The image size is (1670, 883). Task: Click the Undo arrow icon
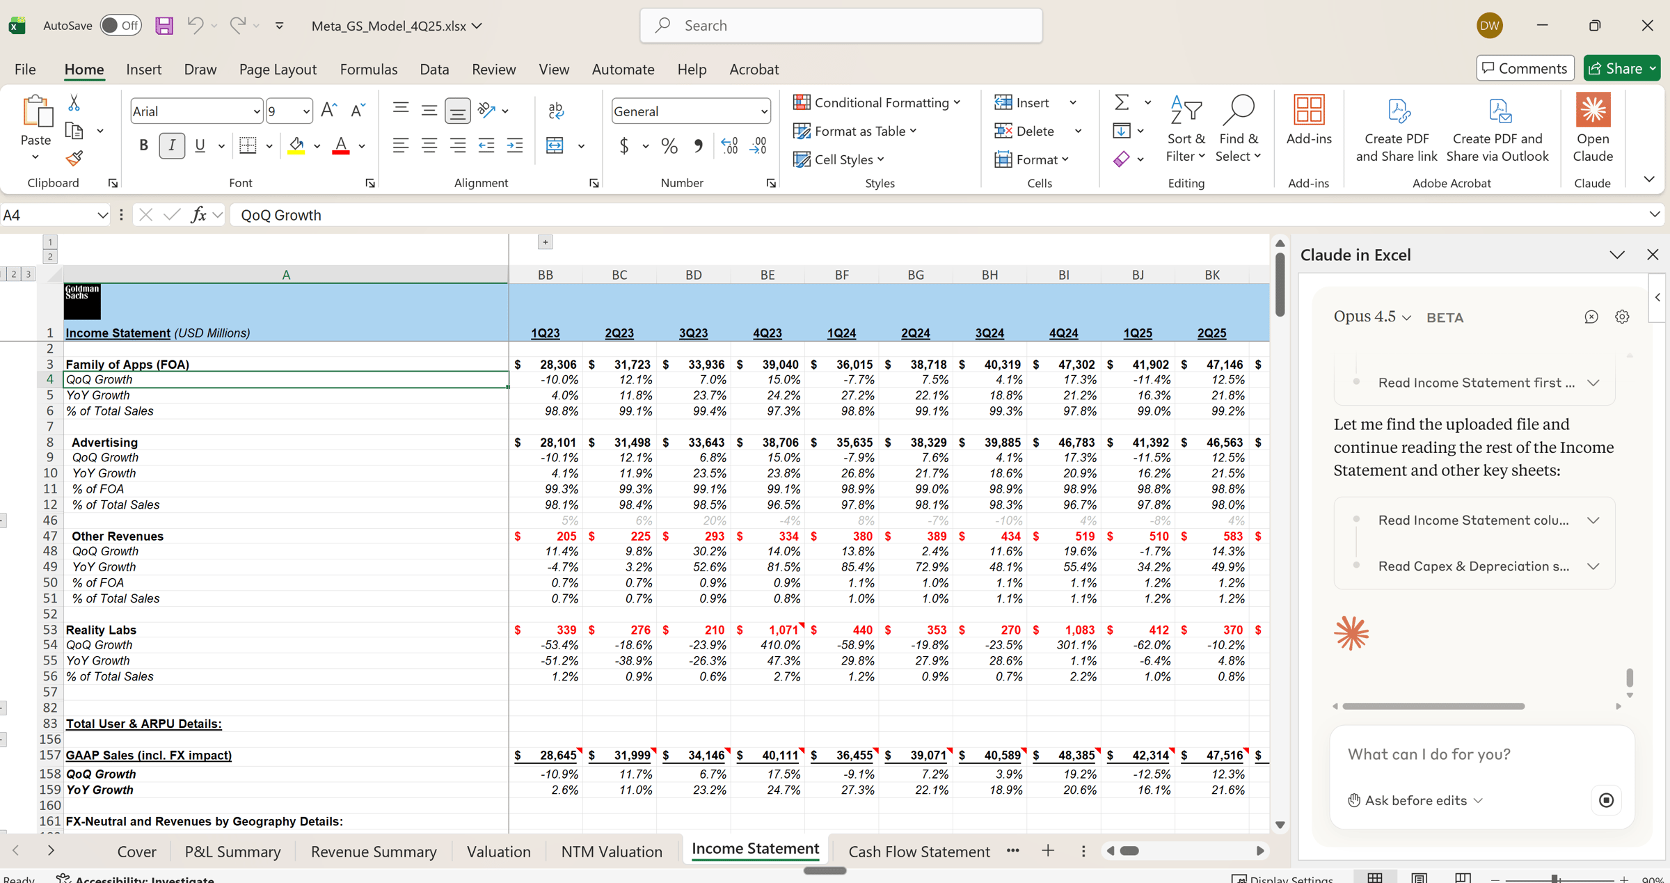coord(195,26)
